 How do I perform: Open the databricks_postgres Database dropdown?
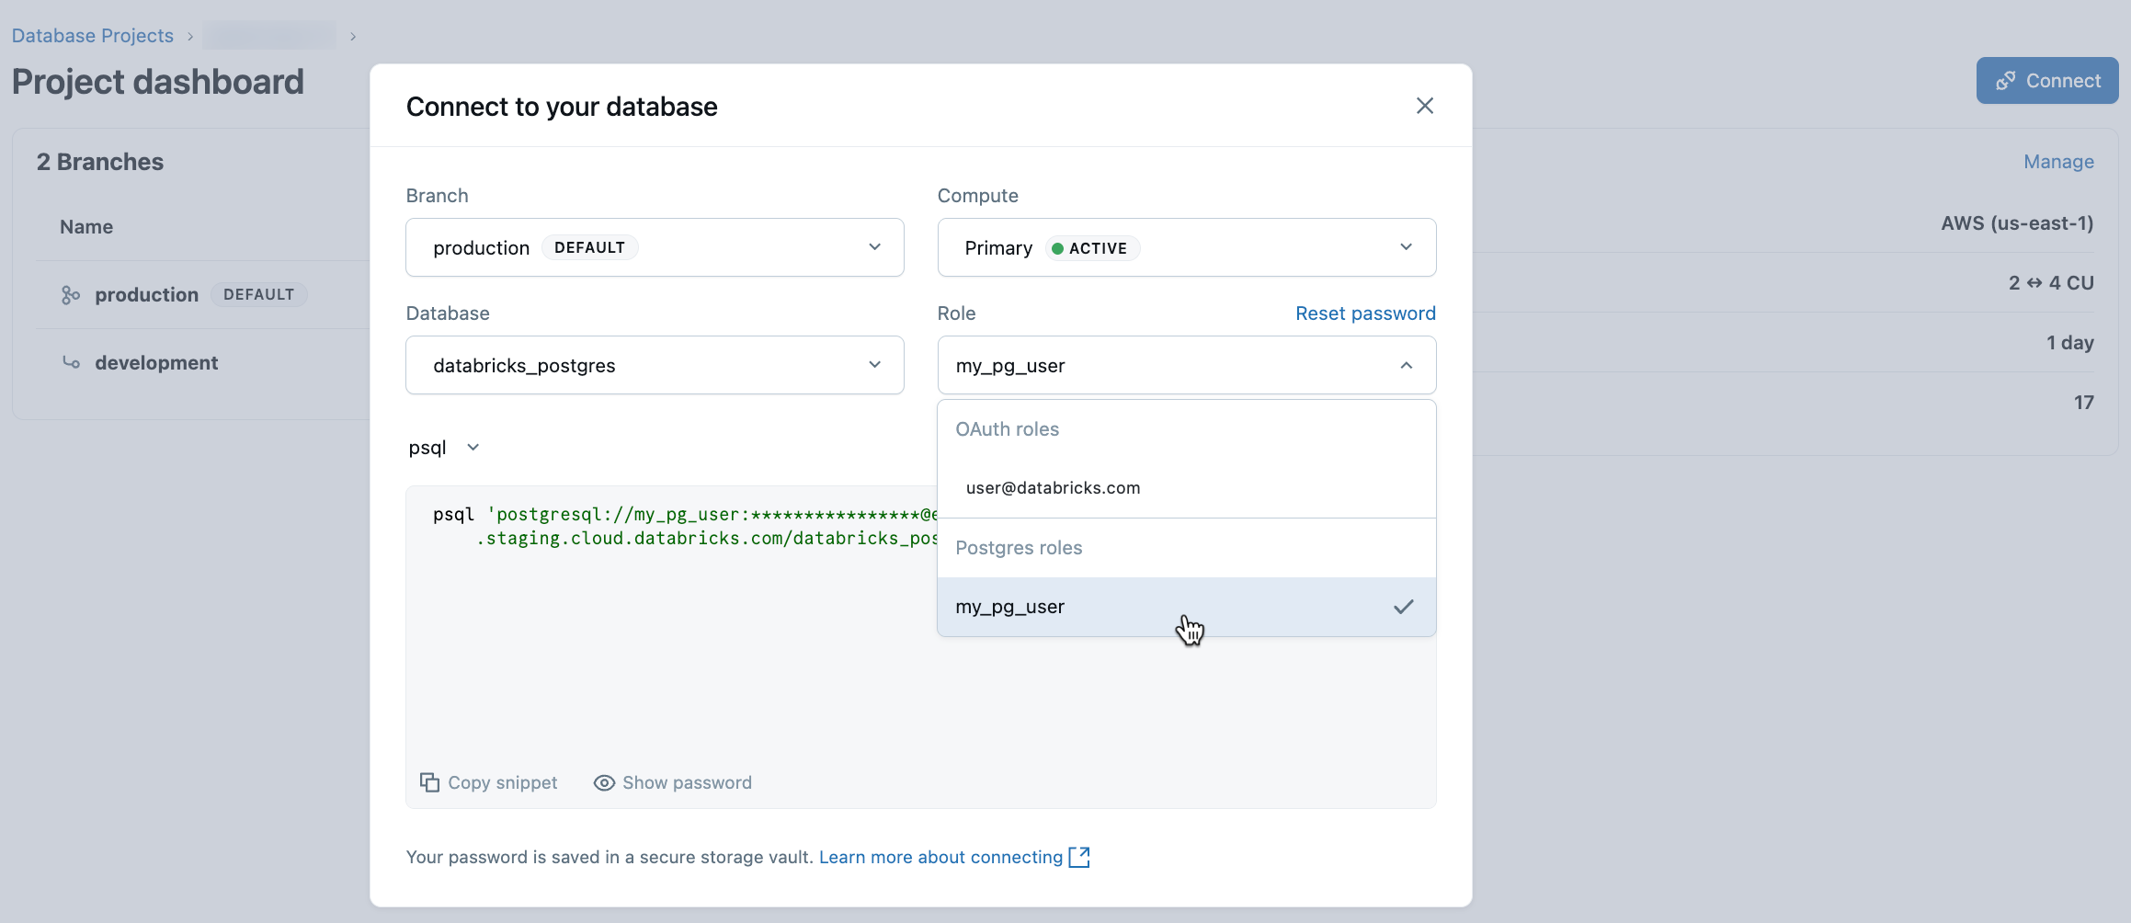654,364
